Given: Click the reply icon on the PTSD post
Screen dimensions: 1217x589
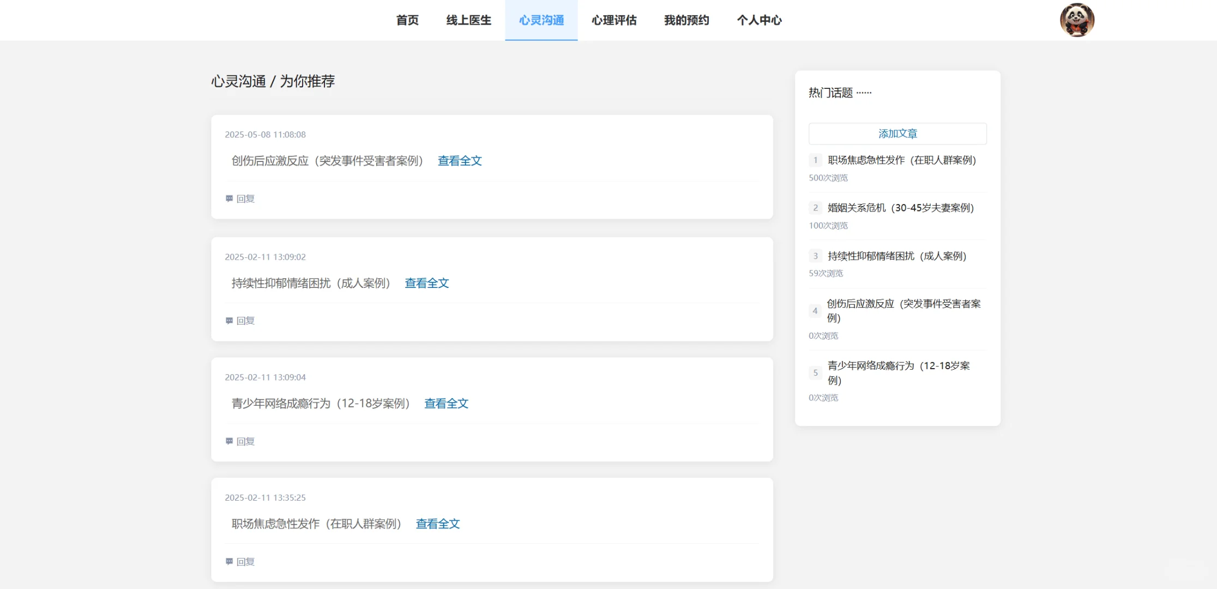Looking at the screenshot, I should click(228, 199).
